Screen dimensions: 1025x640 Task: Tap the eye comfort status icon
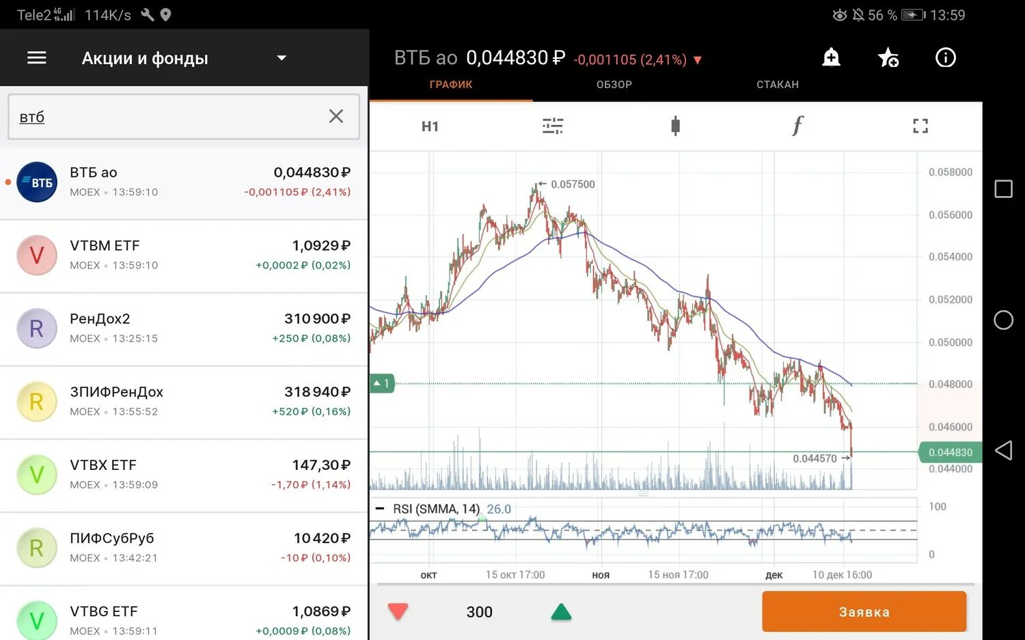(x=840, y=15)
